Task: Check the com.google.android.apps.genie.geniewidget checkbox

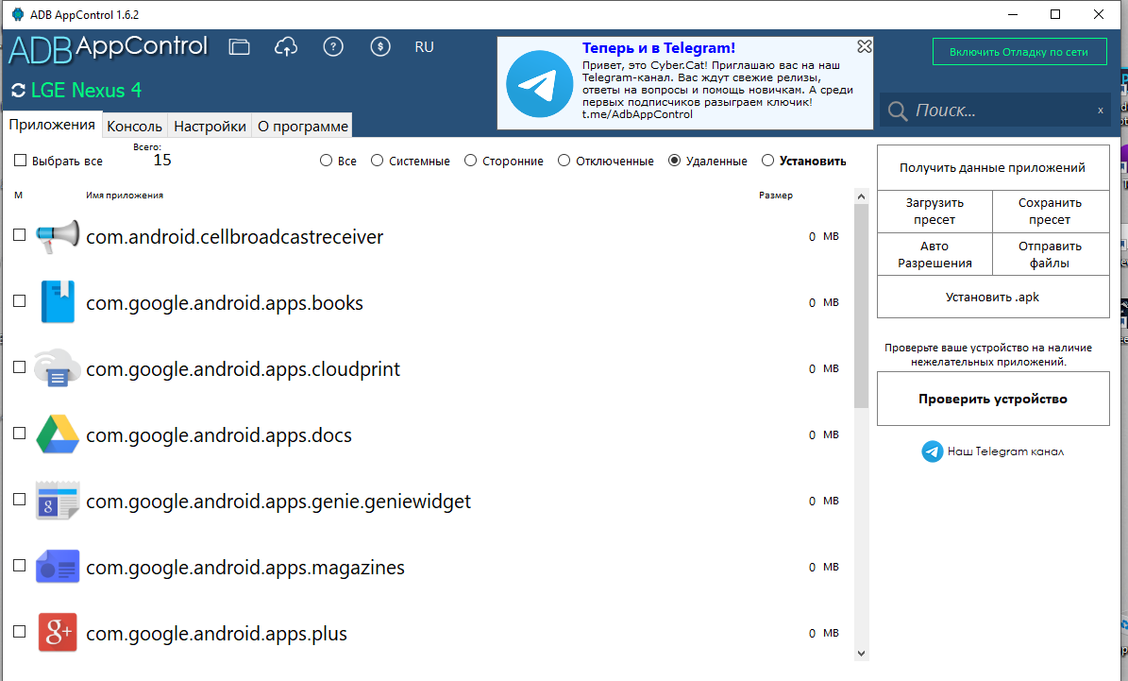Action: tap(20, 499)
